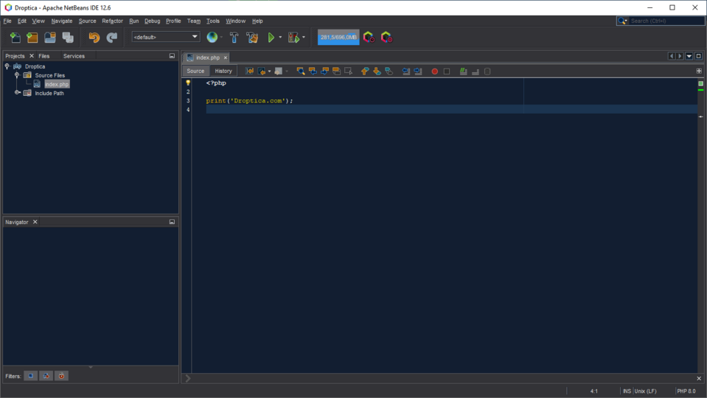The width and height of the screenshot is (707, 398).
Task: Select the Droptica project label
Action: coord(35,66)
